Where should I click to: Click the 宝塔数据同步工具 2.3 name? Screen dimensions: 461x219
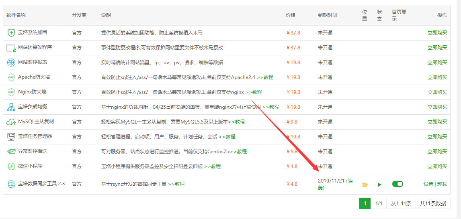(41, 184)
